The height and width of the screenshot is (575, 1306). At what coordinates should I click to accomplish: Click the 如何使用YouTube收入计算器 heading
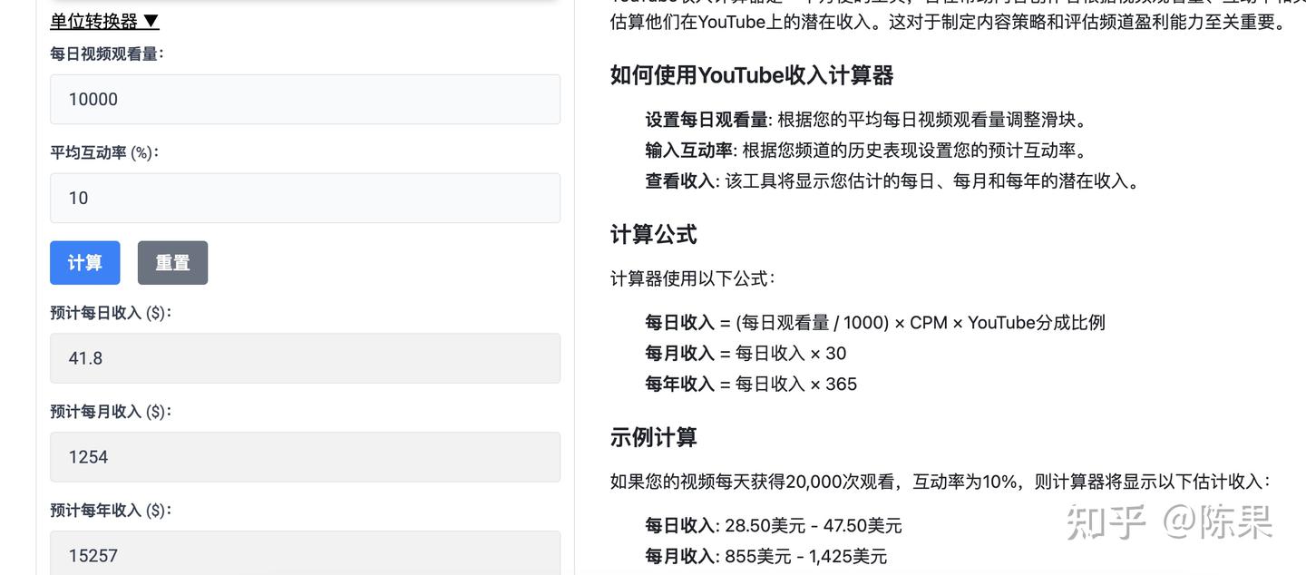tap(751, 76)
